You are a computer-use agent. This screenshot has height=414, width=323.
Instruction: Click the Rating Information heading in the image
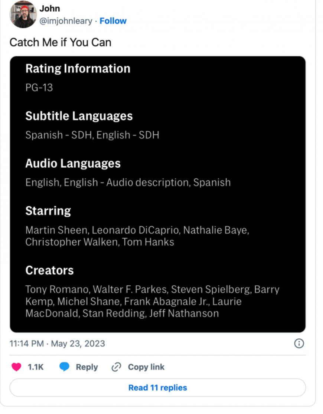[78, 69]
